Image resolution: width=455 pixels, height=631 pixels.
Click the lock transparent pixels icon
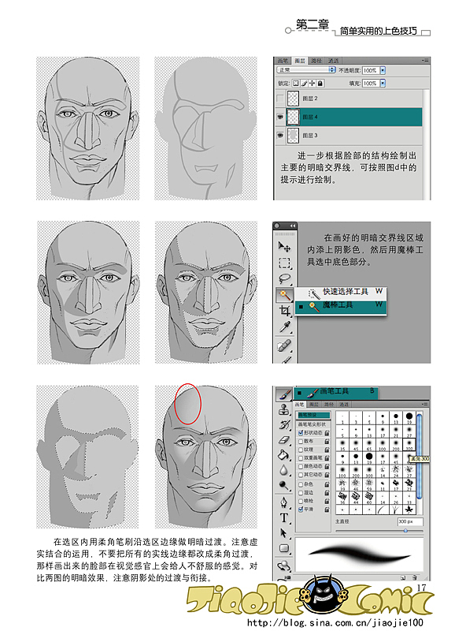pos(295,84)
